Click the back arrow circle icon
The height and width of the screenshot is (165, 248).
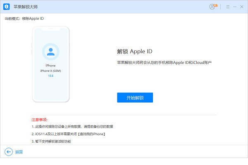(x=9, y=152)
